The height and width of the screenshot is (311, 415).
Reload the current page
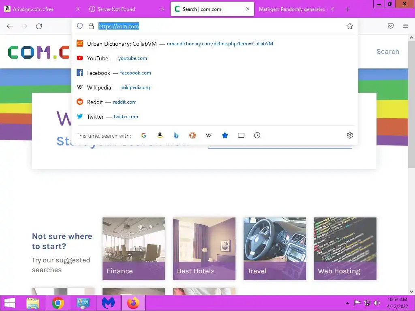click(x=39, y=26)
